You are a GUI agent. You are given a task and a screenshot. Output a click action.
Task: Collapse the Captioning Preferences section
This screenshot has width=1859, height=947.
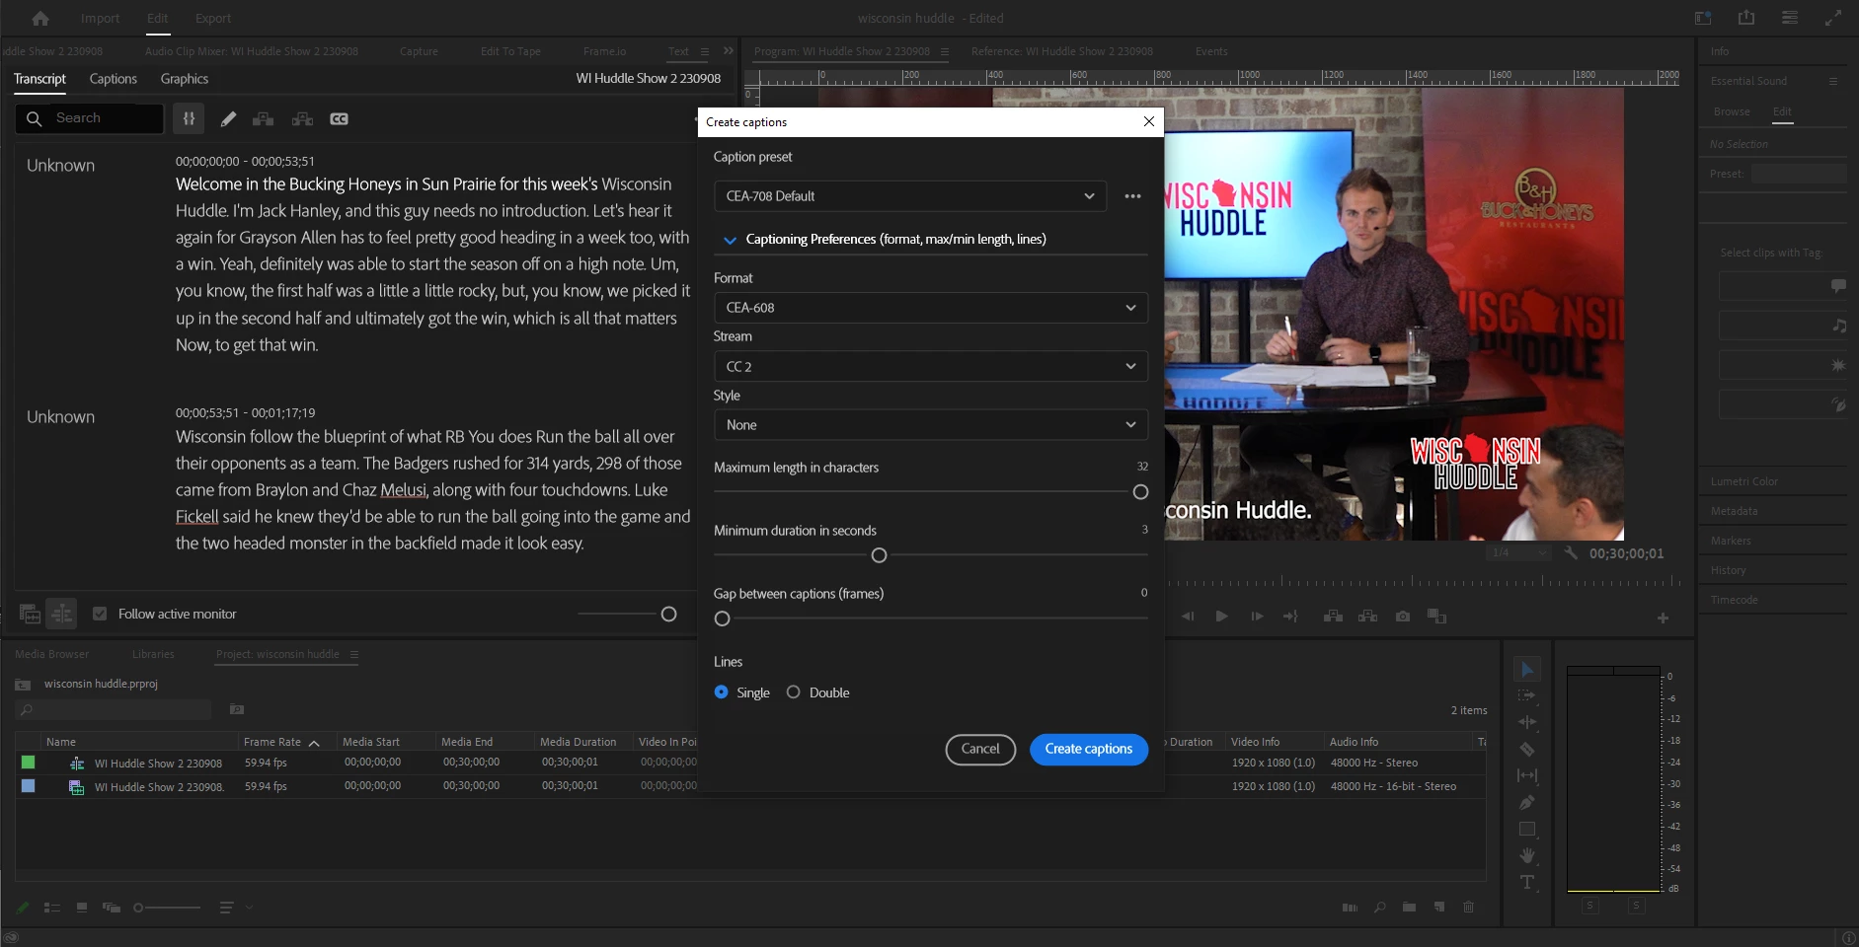click(730, 240)
